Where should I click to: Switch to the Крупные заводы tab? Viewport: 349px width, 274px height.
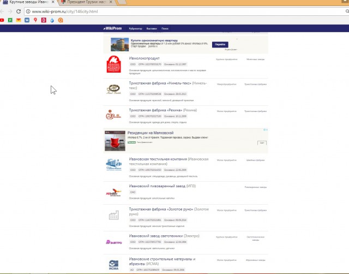click(x=28, y=2)
